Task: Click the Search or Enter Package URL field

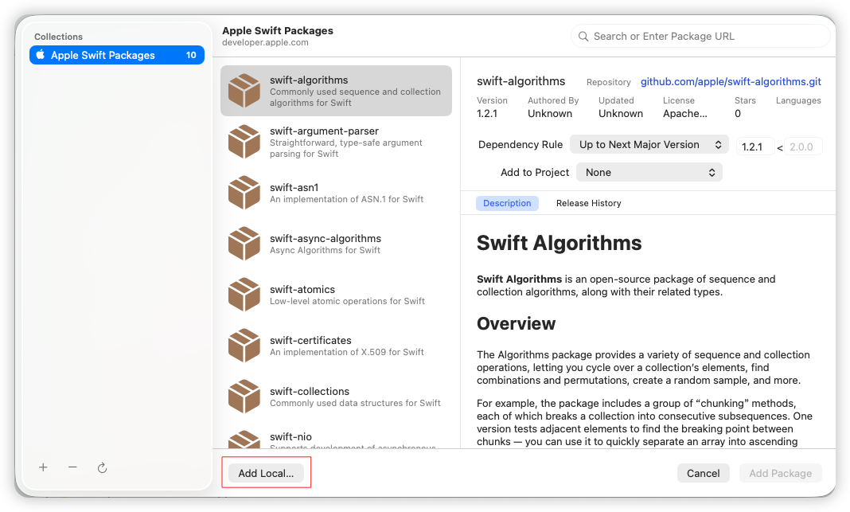Action: [700, 37]
